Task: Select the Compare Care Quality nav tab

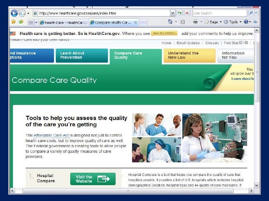Action: pyautogui.click(x=136, y=56)
